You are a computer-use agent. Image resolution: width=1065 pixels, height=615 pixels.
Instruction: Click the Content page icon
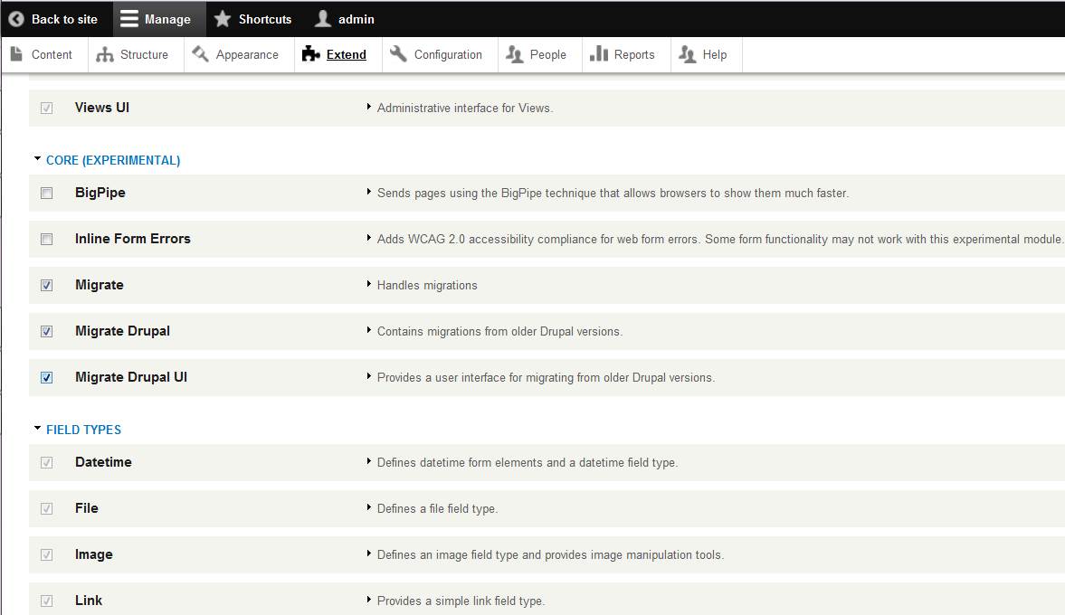pyautogui.click(x=16, y=53)
